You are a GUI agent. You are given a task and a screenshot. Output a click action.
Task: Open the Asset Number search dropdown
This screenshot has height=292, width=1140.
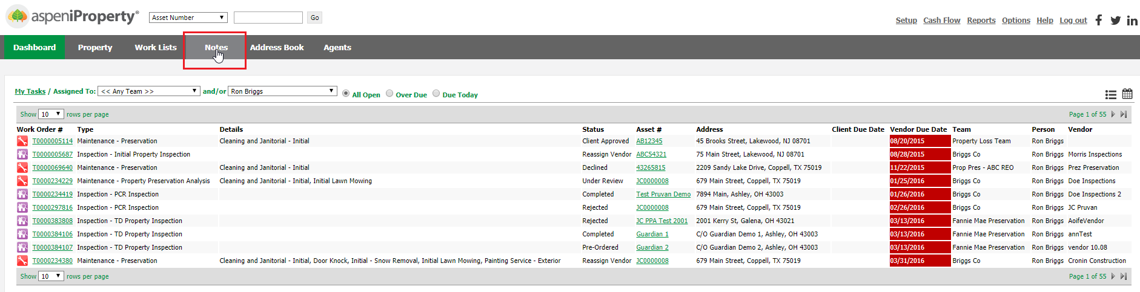pyautogui.click(x=188, y=18)
